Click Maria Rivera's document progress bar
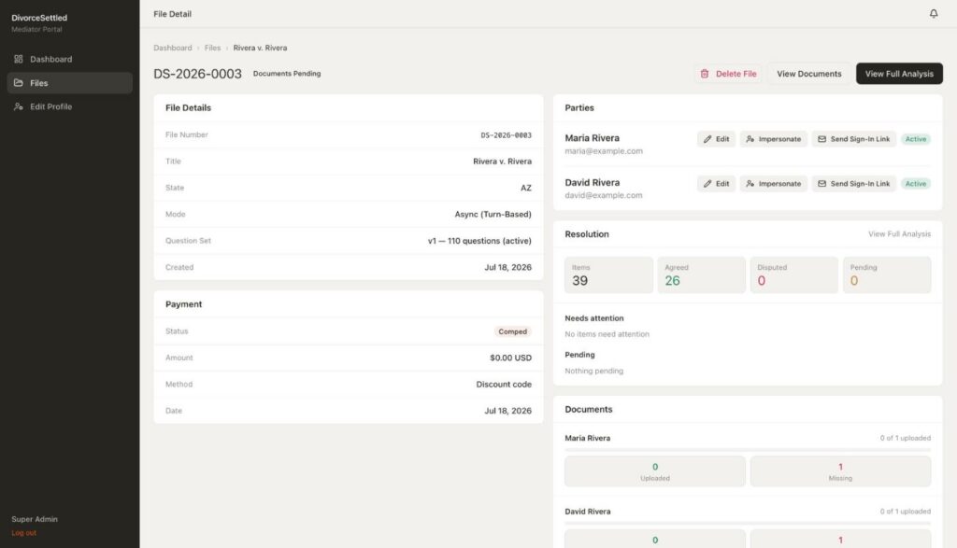957x548 pixels. click(748, 450)
